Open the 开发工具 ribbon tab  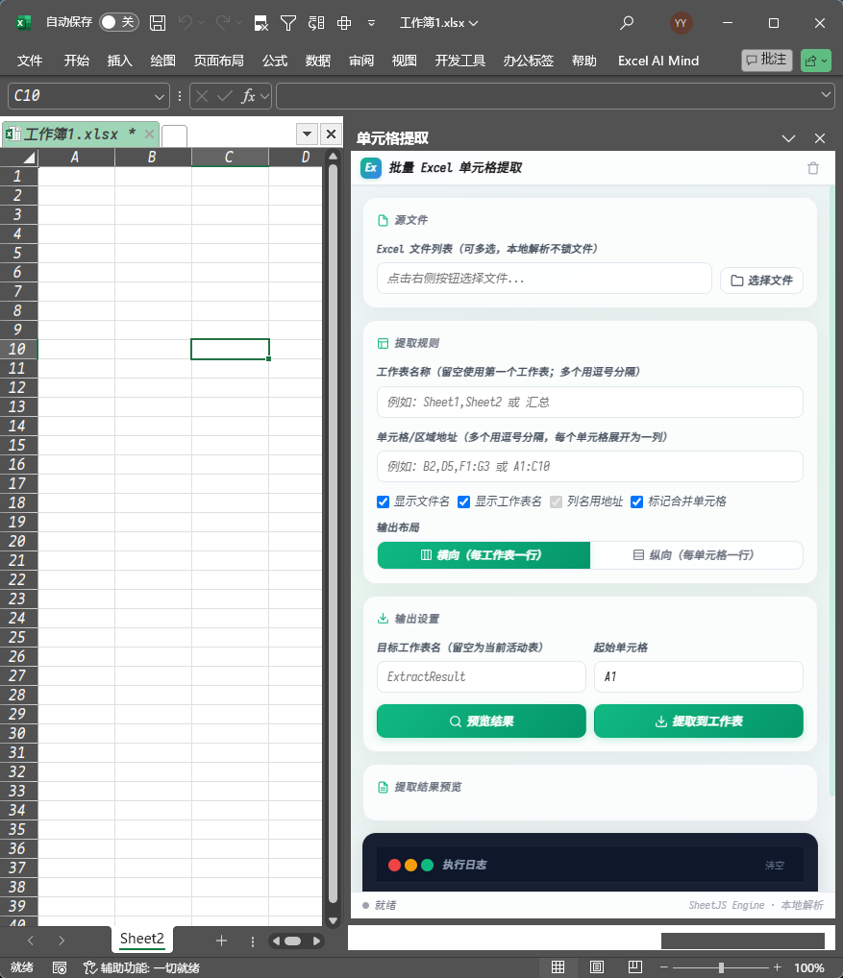(x=459, y=61)
